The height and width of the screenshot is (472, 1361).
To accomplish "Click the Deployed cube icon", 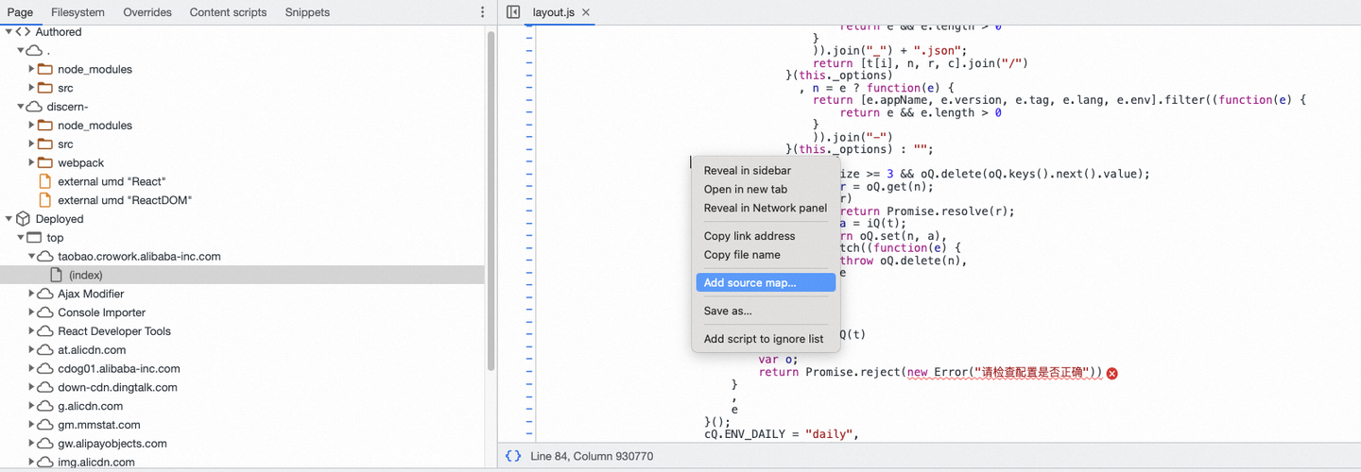I will pyautogui.click(x=24, y=219).
